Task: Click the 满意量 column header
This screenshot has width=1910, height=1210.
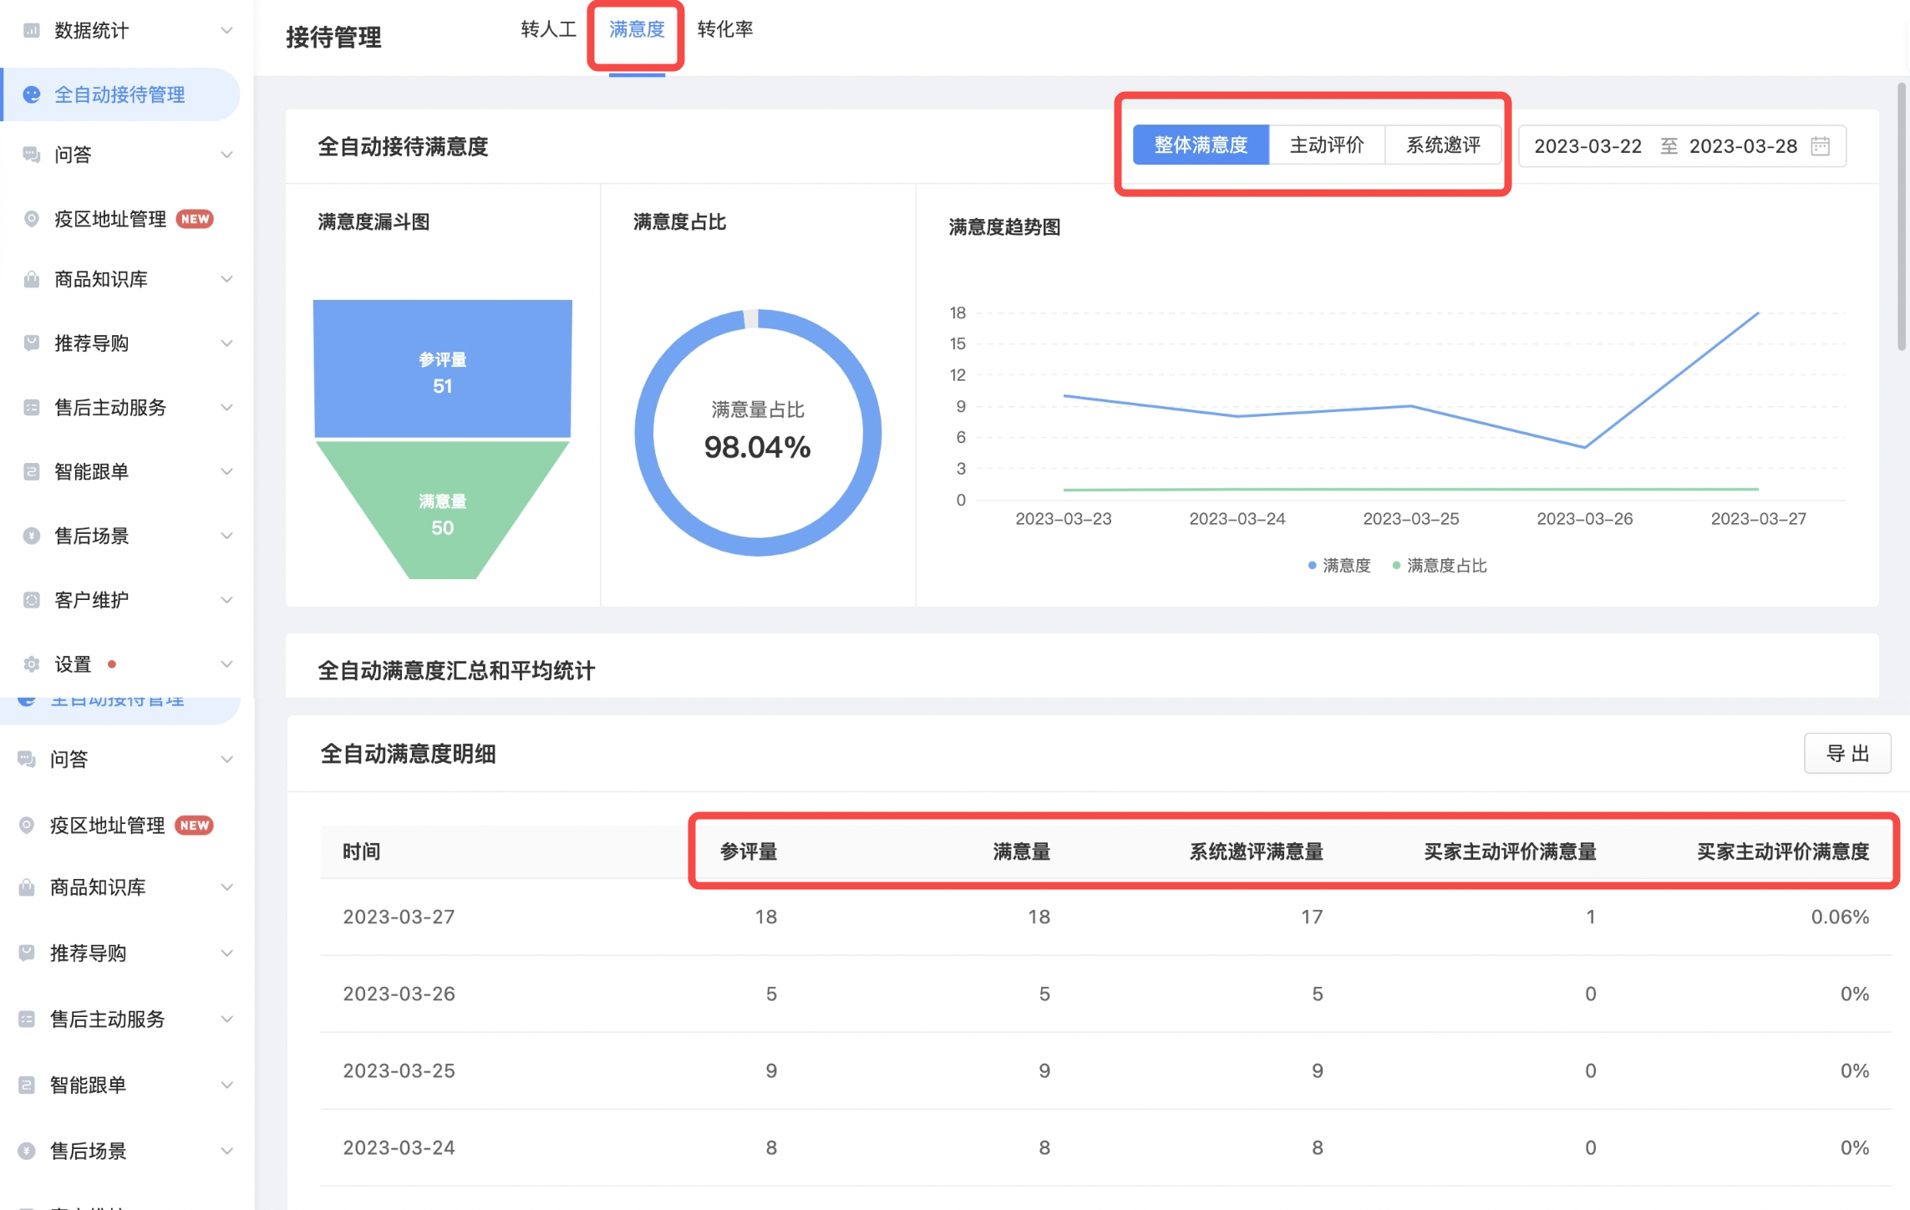Action: [x=1021, y=852]
